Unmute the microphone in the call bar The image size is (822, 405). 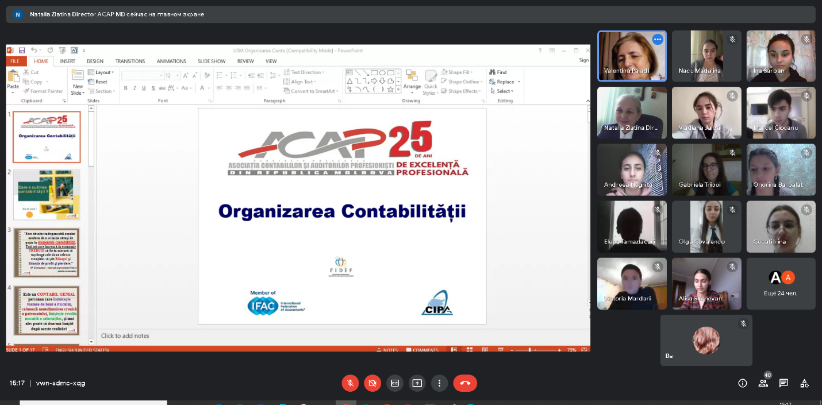coord(349,383)
